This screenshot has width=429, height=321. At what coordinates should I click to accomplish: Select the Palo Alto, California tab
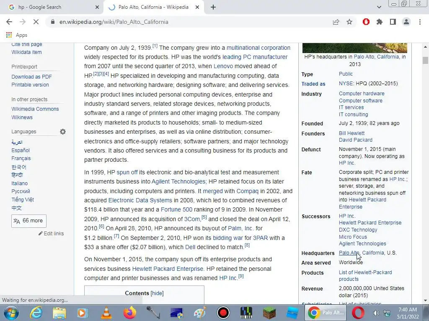coord(153,7)
